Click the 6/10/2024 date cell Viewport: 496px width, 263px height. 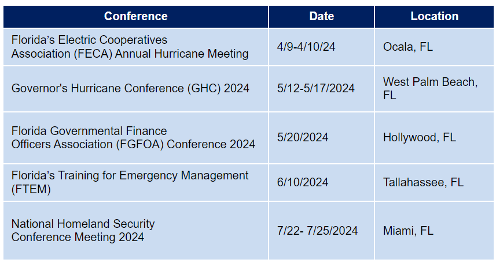303,182
